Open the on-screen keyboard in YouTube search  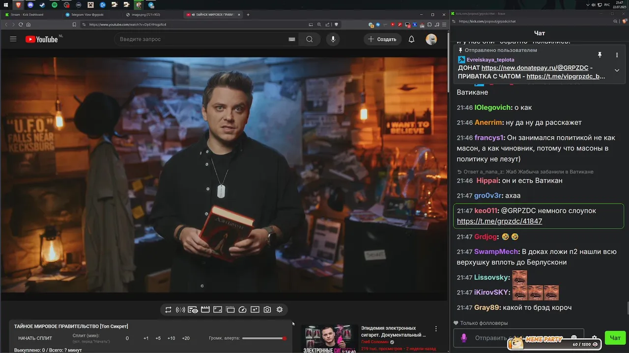pyautogui.click(x=292, y=39)
